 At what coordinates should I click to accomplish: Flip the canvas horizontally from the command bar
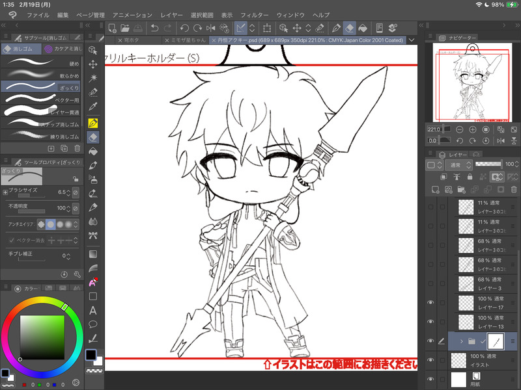point(210,28)
